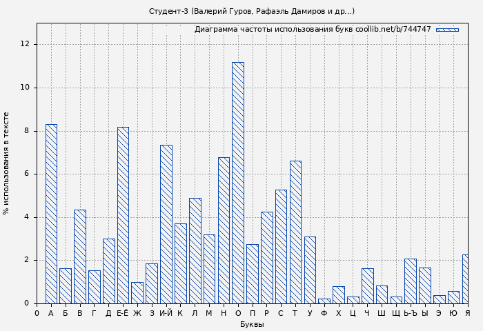The height and width of the screenshot is (331, 483).
Task: Select the bar for letter В
Action: 80,257
